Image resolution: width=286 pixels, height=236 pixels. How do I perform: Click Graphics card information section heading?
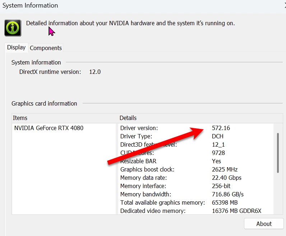44,103
